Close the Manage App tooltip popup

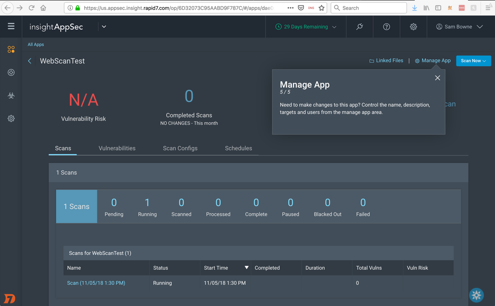(437, 78)
